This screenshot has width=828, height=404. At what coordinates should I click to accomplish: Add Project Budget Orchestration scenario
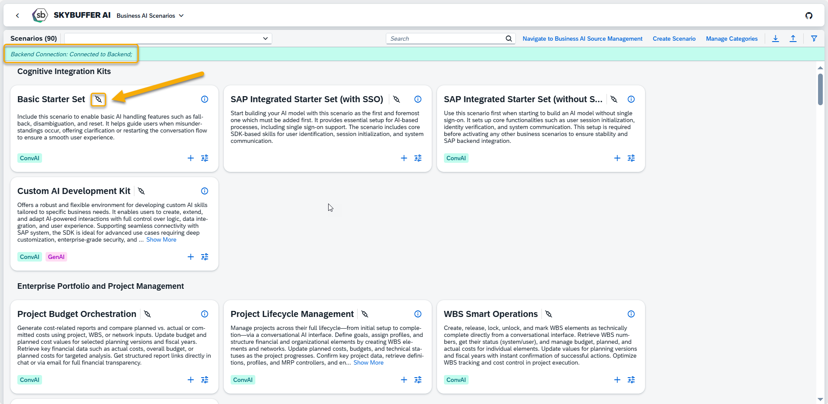[191, 380]
